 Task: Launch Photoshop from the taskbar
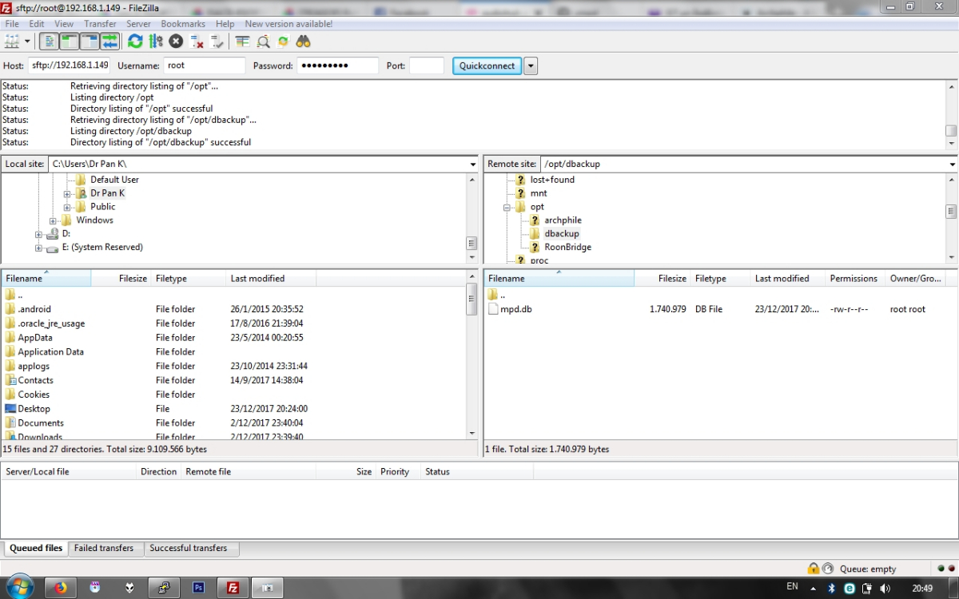pyautogui.click(x=198, y=586)
